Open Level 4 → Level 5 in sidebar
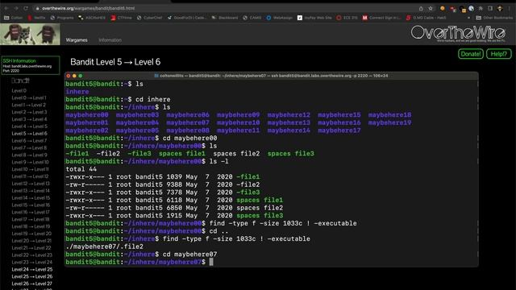The height and width of the screenshot is (290, 516). [x=29, y=126]
